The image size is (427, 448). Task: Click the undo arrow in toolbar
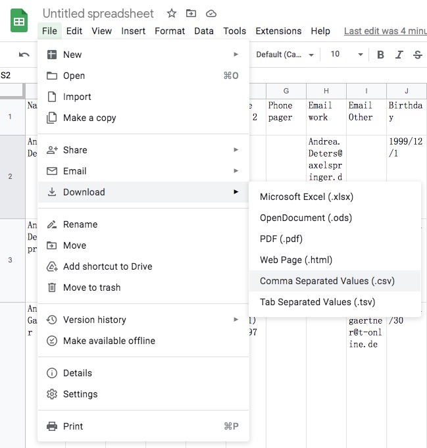[24, 55]
